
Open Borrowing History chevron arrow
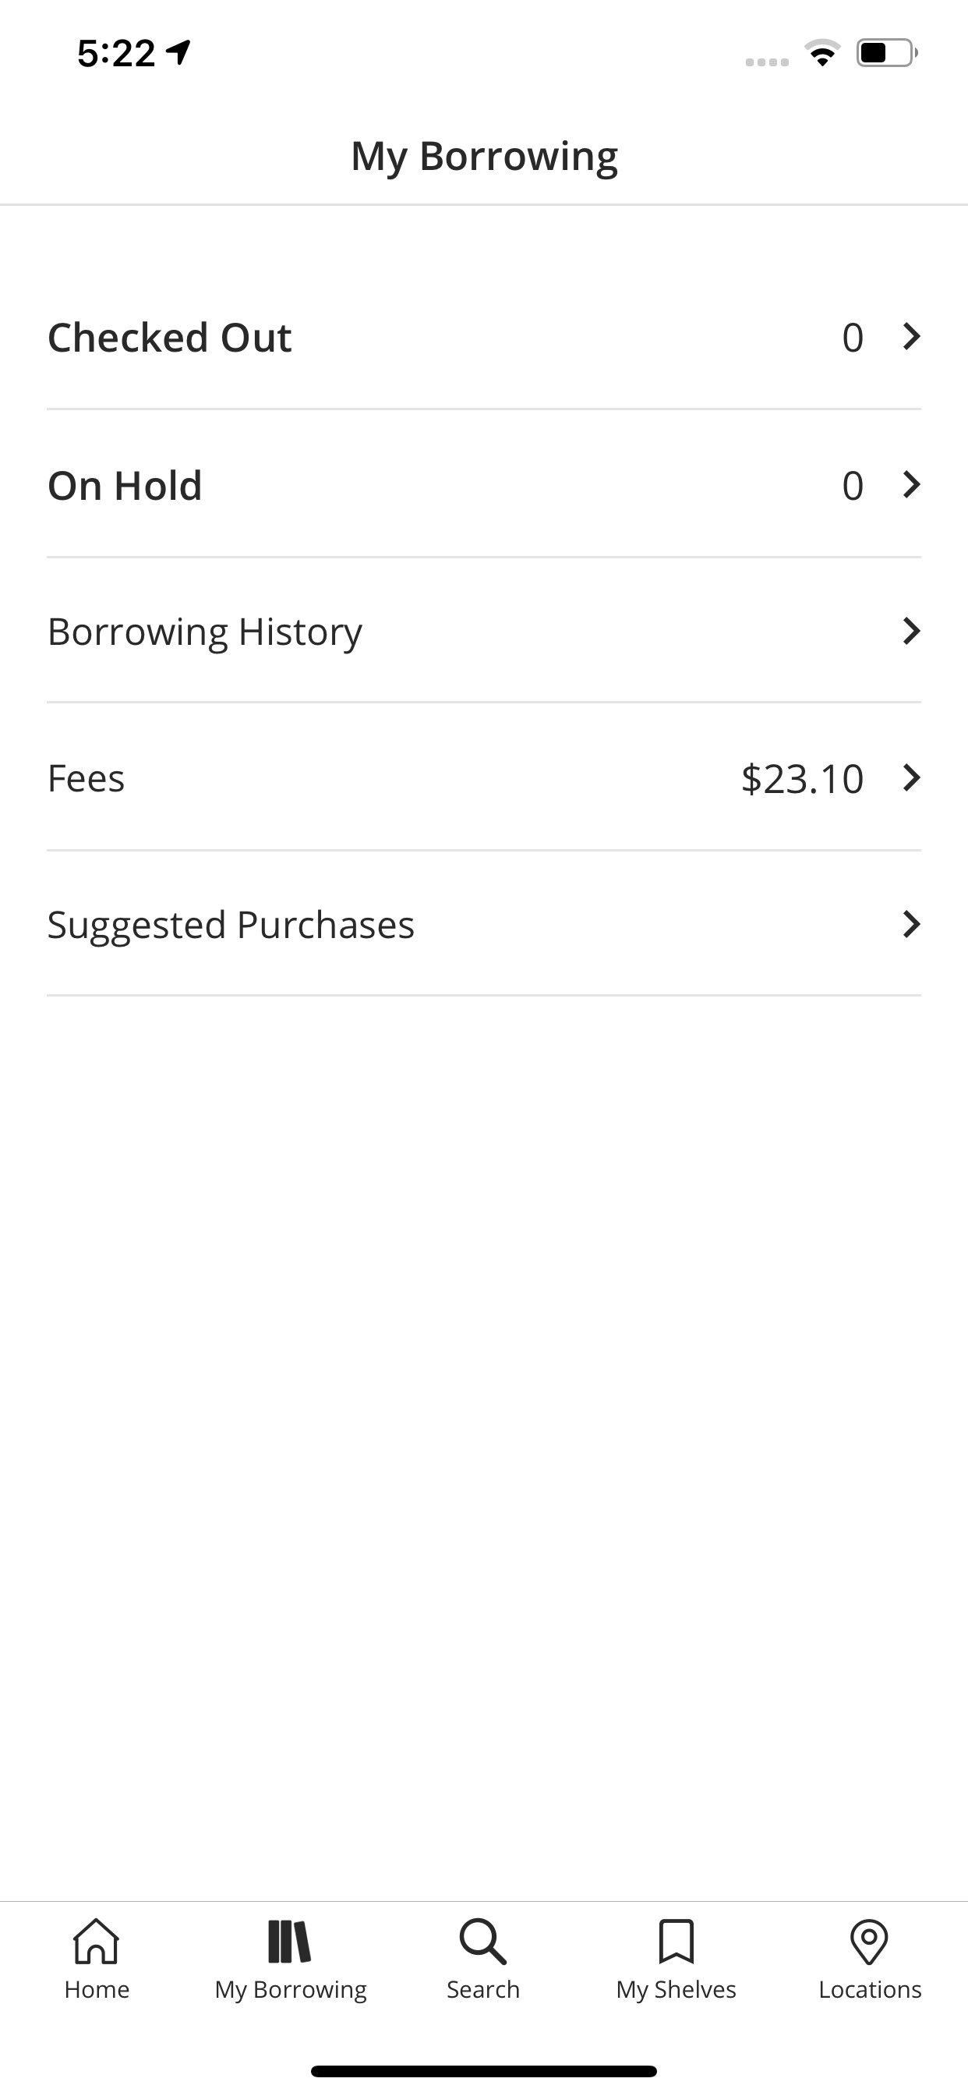(912, 631)
